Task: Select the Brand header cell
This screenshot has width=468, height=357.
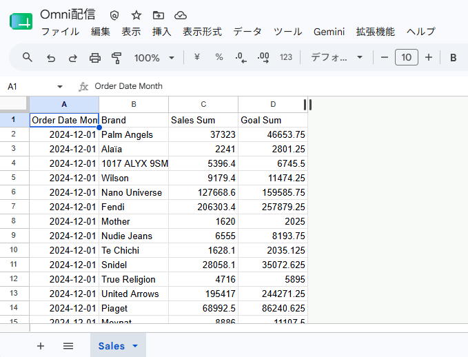Action: 134,120
